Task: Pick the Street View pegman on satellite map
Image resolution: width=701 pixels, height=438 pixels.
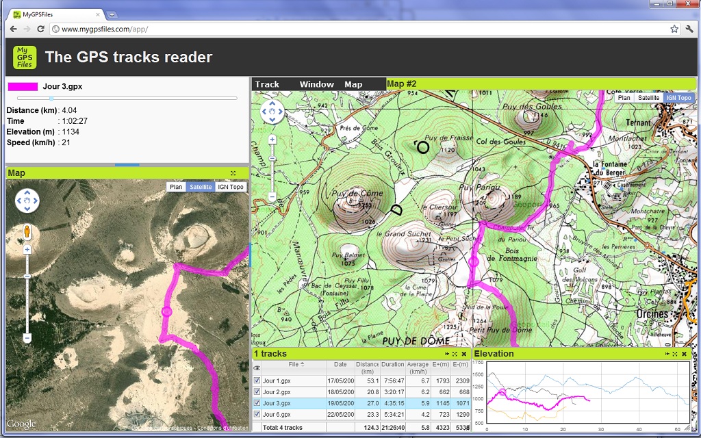Action: [x=27, y=231]
